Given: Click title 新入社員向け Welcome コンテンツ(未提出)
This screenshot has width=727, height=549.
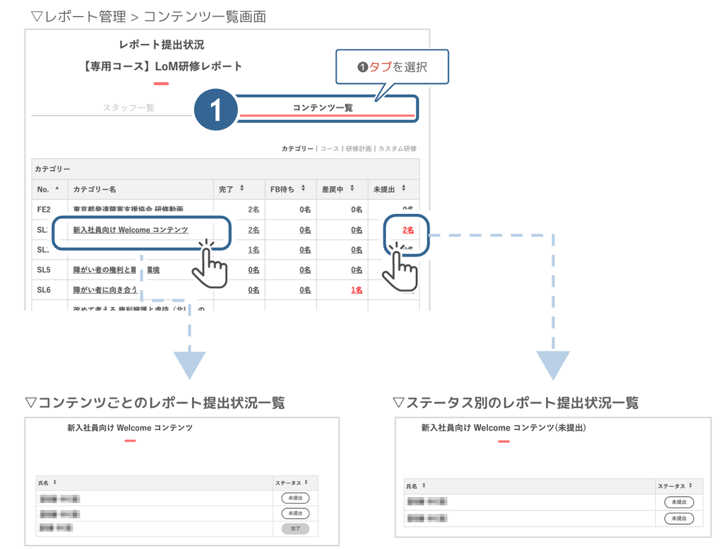Looking at the screenshot, I should (x=503, y=428).
